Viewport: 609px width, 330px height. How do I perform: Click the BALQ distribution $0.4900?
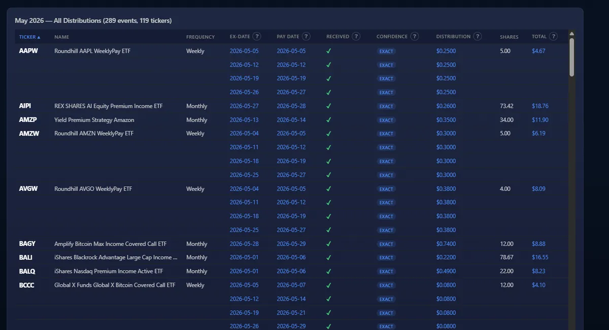(446, 271)
